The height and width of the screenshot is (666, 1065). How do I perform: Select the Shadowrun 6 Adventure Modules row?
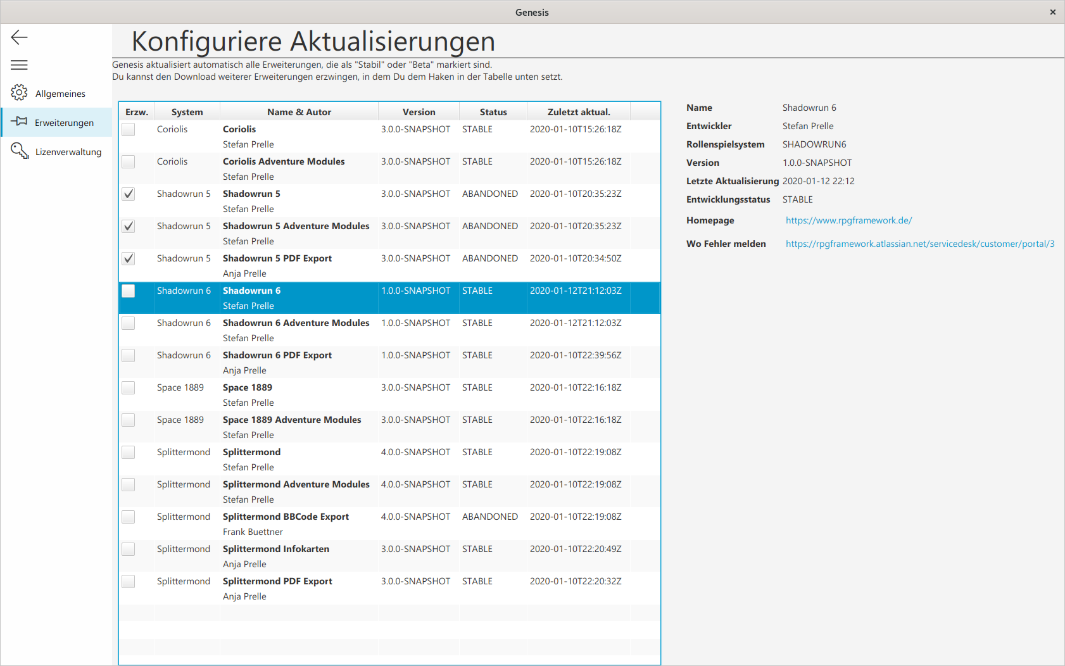389,330
